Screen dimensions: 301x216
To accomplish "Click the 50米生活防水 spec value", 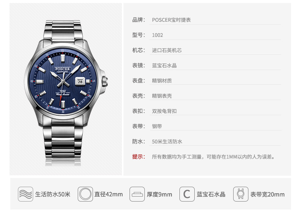I will (167, 141).
